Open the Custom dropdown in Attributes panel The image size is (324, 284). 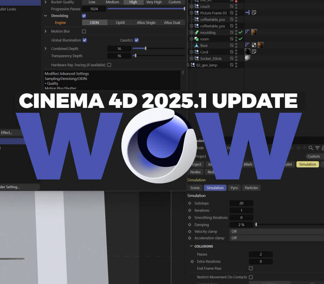click(314, 157)
